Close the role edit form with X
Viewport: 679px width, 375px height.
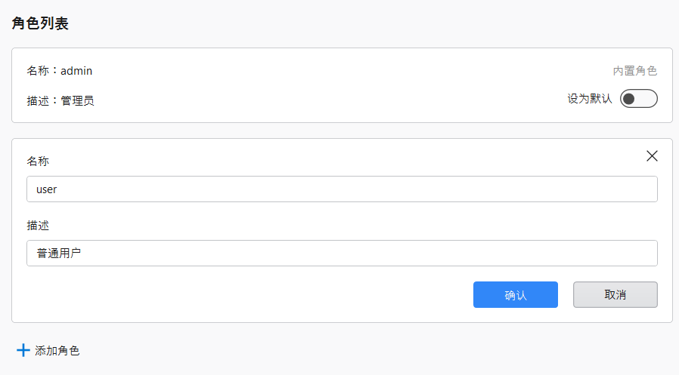tap(652, 156)
